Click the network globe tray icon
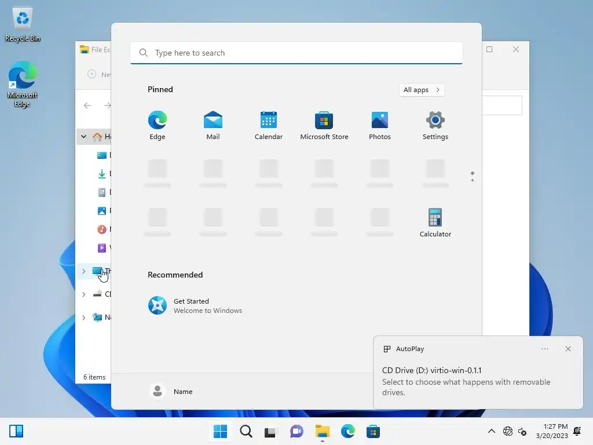593x445 pixels. tap(508, 431)
